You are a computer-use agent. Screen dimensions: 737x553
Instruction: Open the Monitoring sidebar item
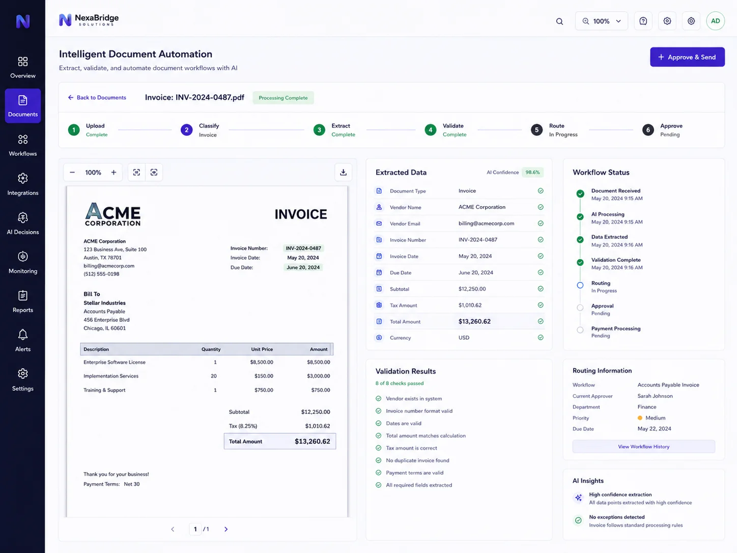coord(23,263)
